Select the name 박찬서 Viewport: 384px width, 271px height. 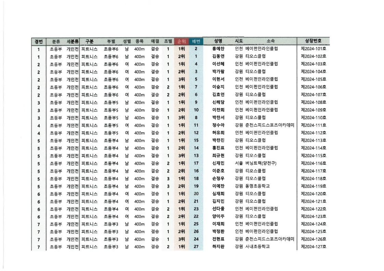pyautogui.click(x=218, y=118)
